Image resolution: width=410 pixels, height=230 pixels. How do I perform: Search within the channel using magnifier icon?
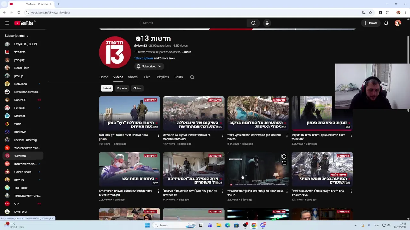(192, 77)
